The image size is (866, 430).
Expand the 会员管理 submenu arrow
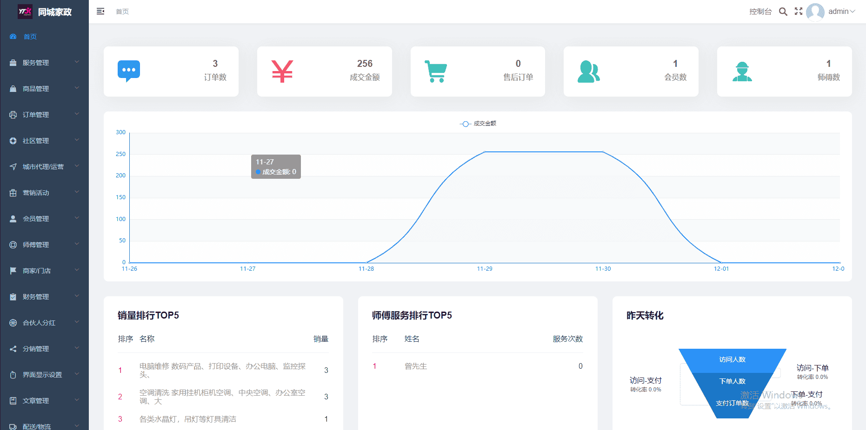pos(77,218)
